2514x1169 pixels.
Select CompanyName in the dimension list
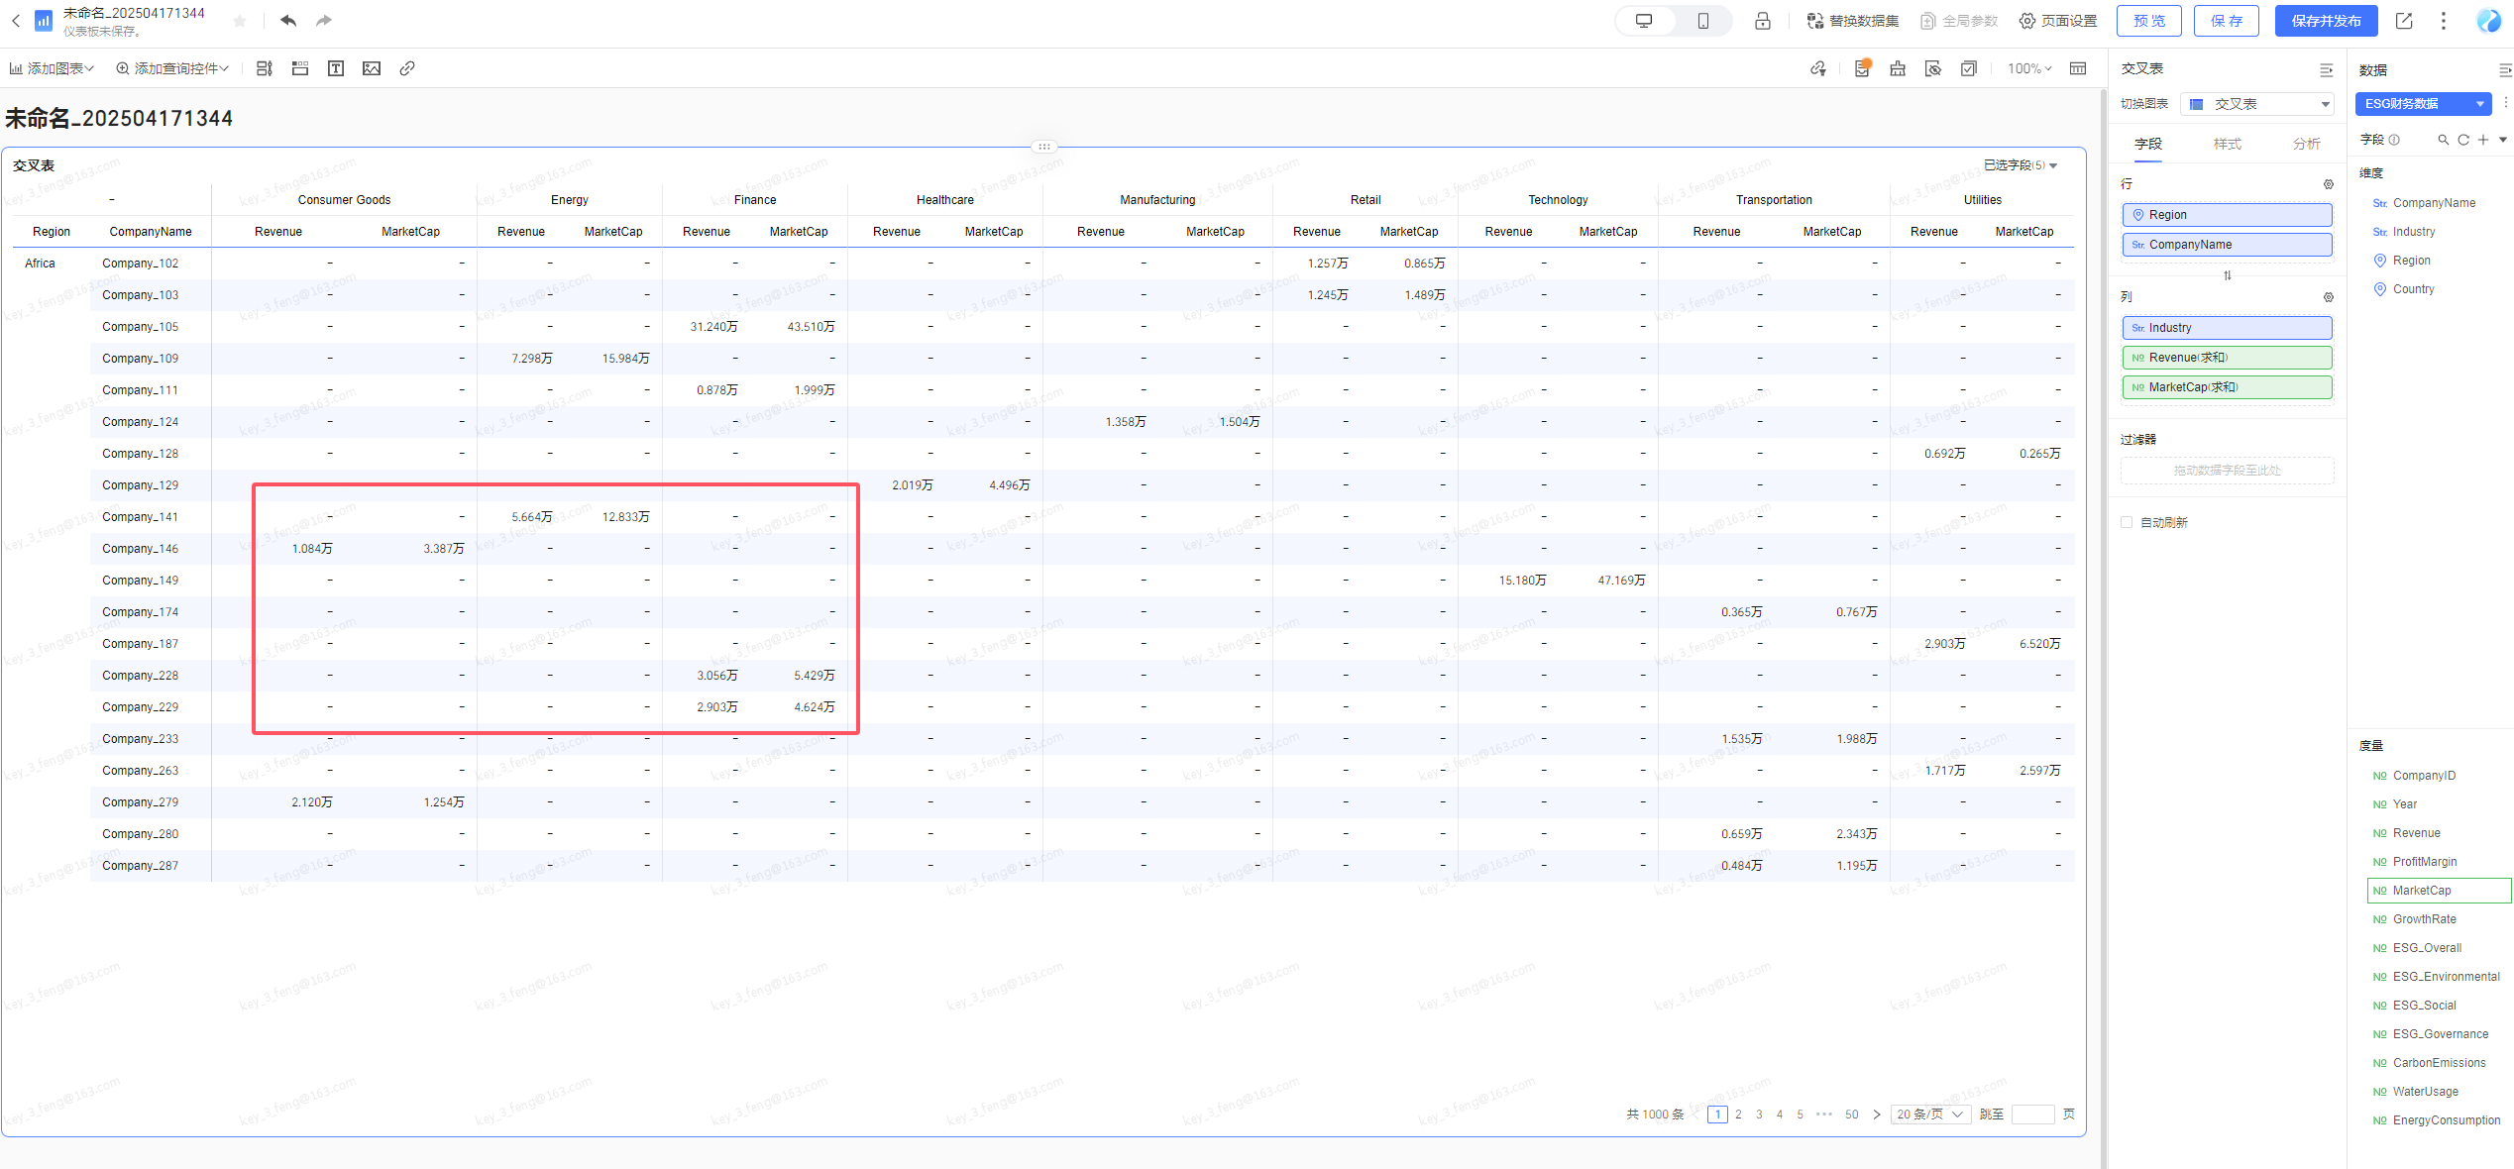[2434, 203]
